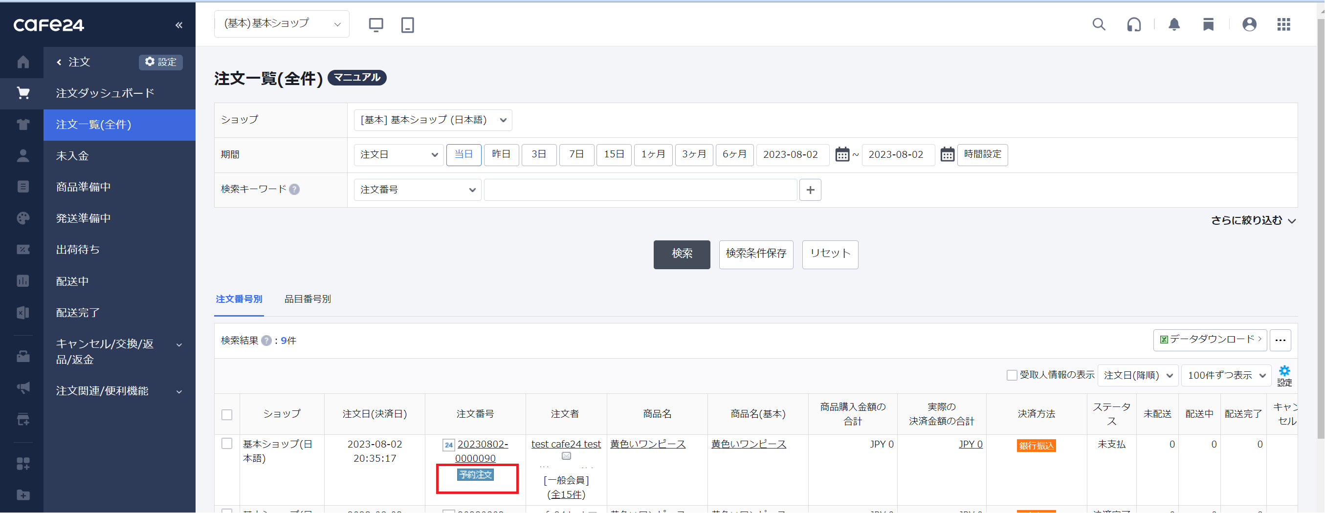Open start date calendar picker icon

pos(842,154)
